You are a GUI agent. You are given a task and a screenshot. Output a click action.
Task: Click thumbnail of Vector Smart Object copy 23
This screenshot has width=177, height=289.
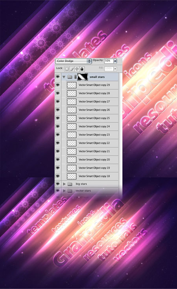tap(72, 135)
